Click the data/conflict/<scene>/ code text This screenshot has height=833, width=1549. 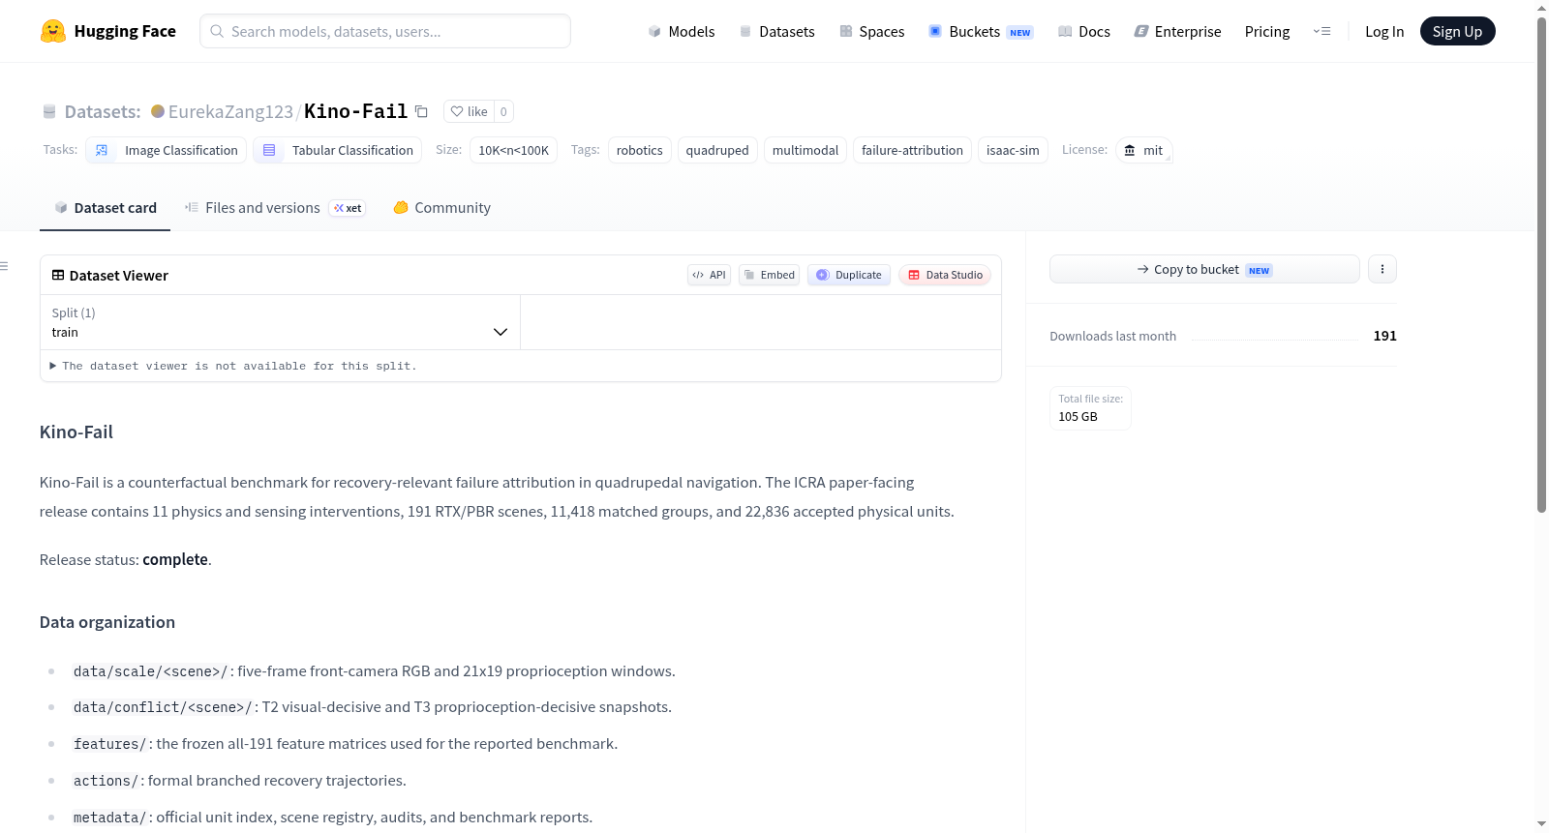(x=163, y=707)
